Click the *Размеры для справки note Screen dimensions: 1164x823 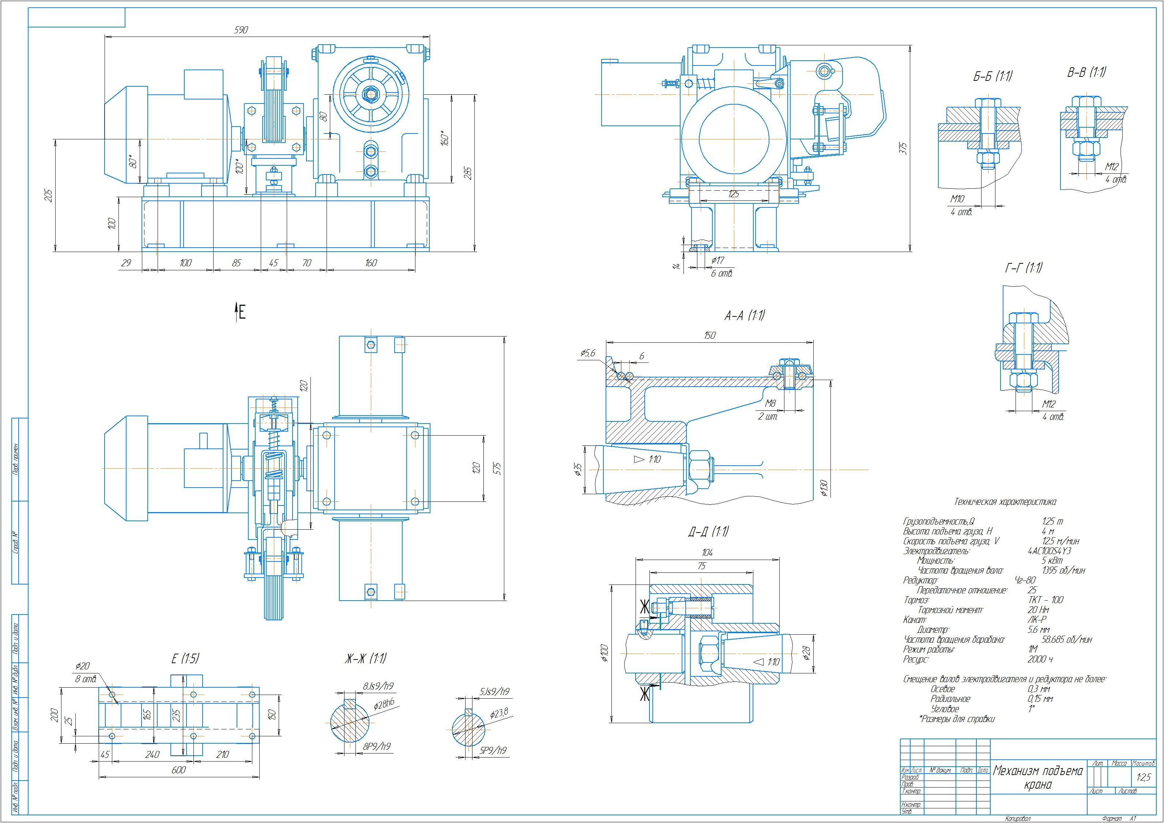point(957,718)
